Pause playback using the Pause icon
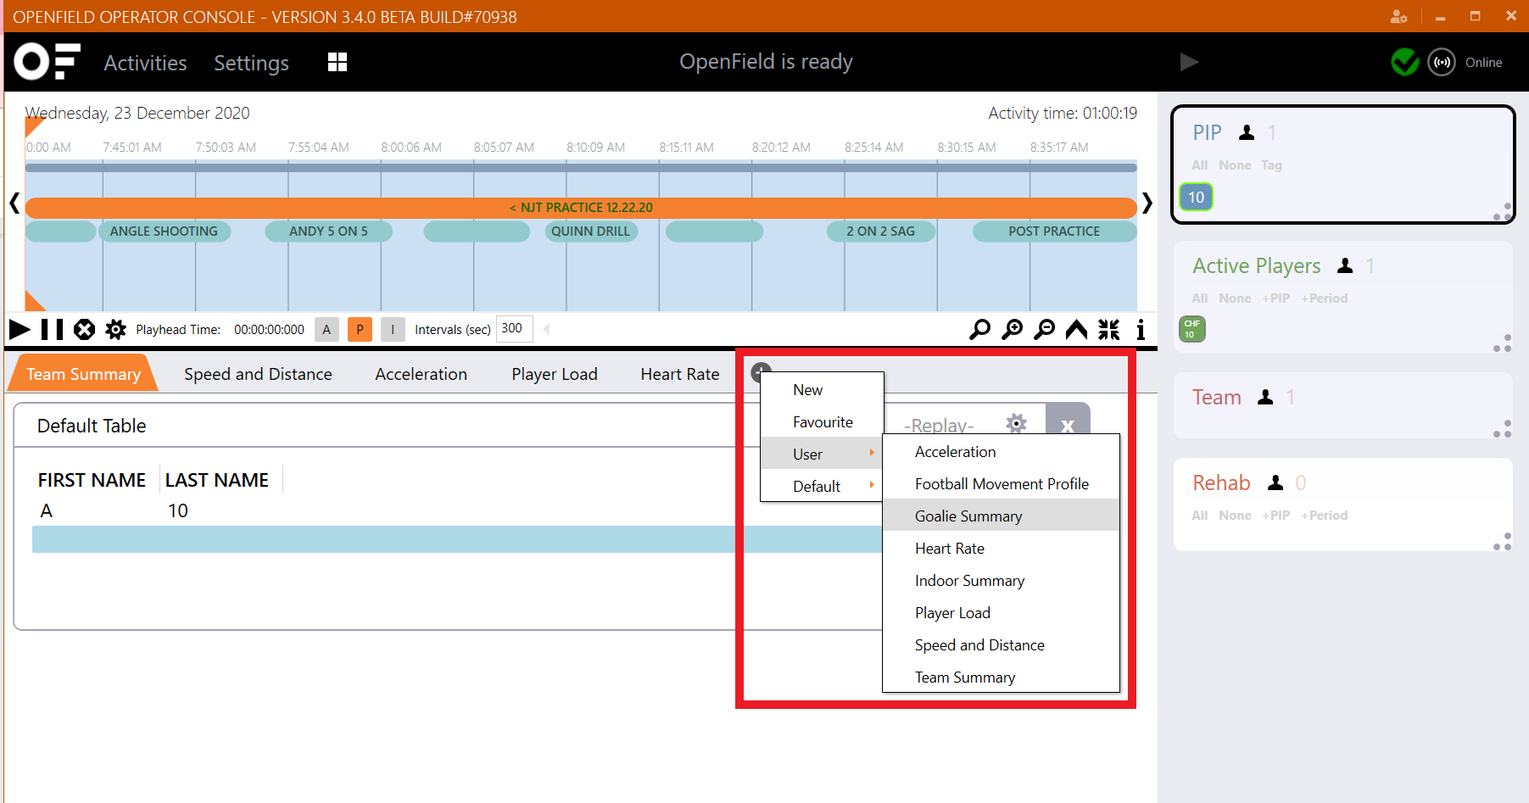Screen dimensions: 1529x803 tap(52, 329)
